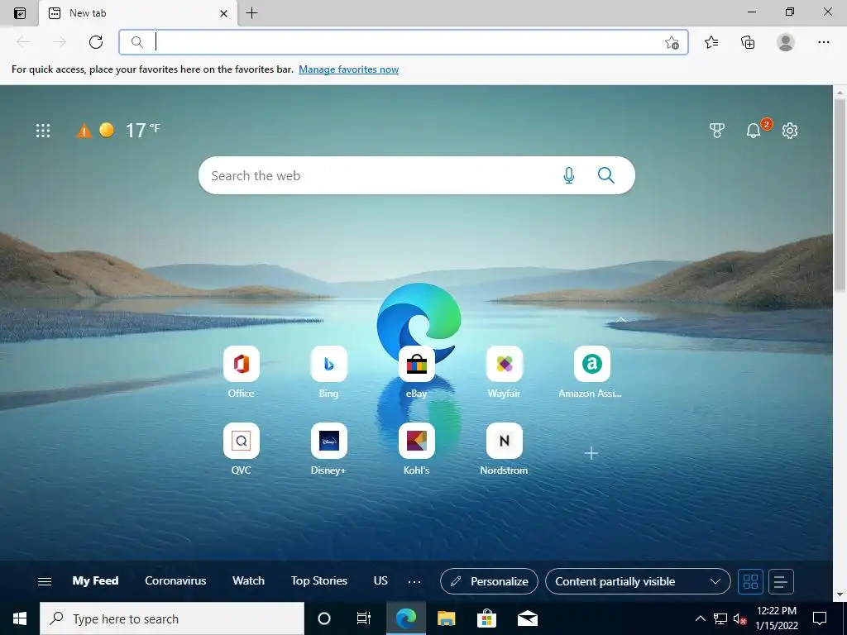Screen dimensions: 847x635
Task: Open the Amazon Assistant quick link
Action: point(591,372)
